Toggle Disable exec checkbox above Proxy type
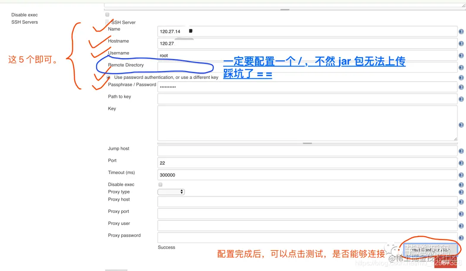Image resolution: width=466 pixels, height=271 pixels. click(x=161, y=185)
